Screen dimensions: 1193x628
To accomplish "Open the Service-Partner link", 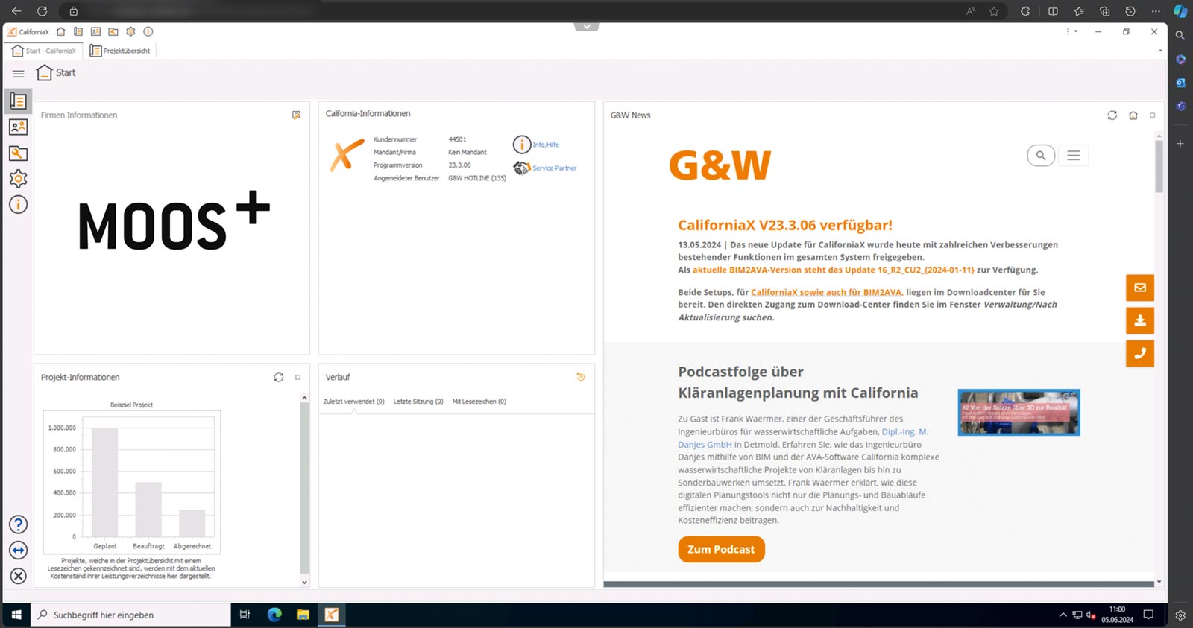I will pyautogui.click(x=554, y=168).
